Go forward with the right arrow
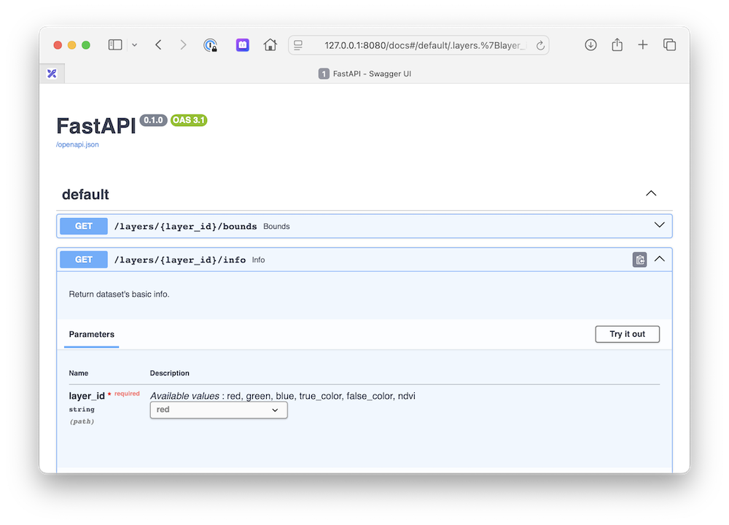 point(183,45)
